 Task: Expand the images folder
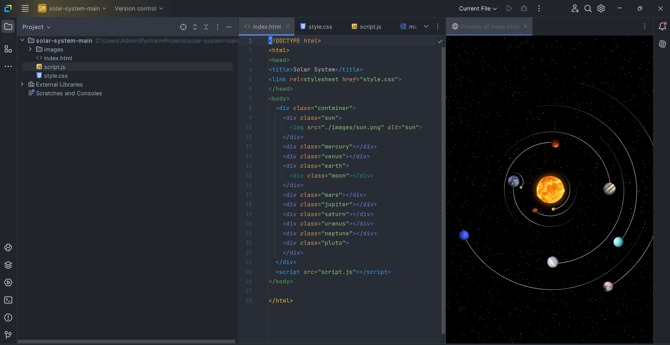(x=30, y=49)
